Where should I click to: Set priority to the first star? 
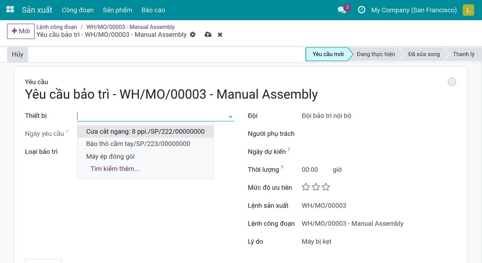click(305, 187)
